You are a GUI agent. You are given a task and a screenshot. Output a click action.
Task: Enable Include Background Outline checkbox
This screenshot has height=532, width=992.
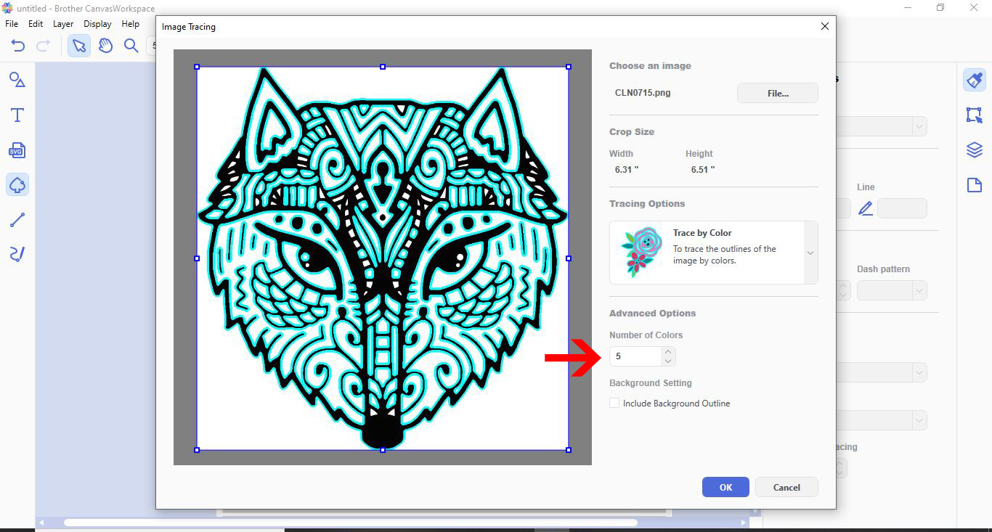(614, 403)
